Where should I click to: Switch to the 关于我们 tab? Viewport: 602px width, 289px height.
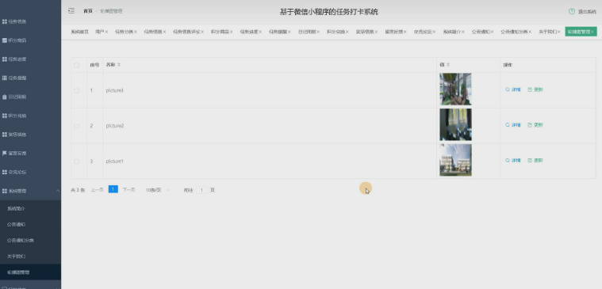click(x=547, y=32)
